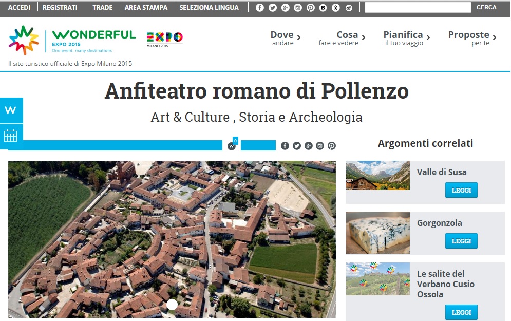Click the VKontakte 'B' icon in top bar
The image size is (511, 321).
click(x=323, y=8)
